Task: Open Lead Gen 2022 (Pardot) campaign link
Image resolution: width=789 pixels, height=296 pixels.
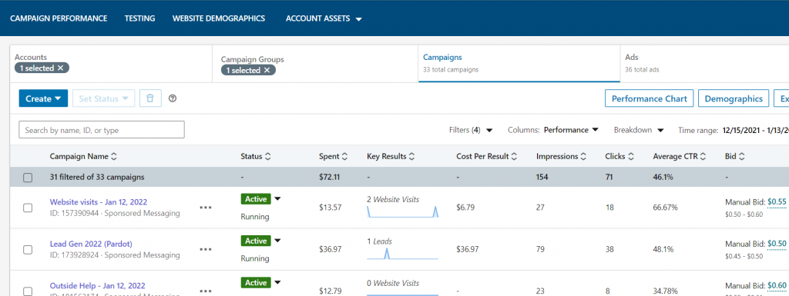Action: pos(91,244)
